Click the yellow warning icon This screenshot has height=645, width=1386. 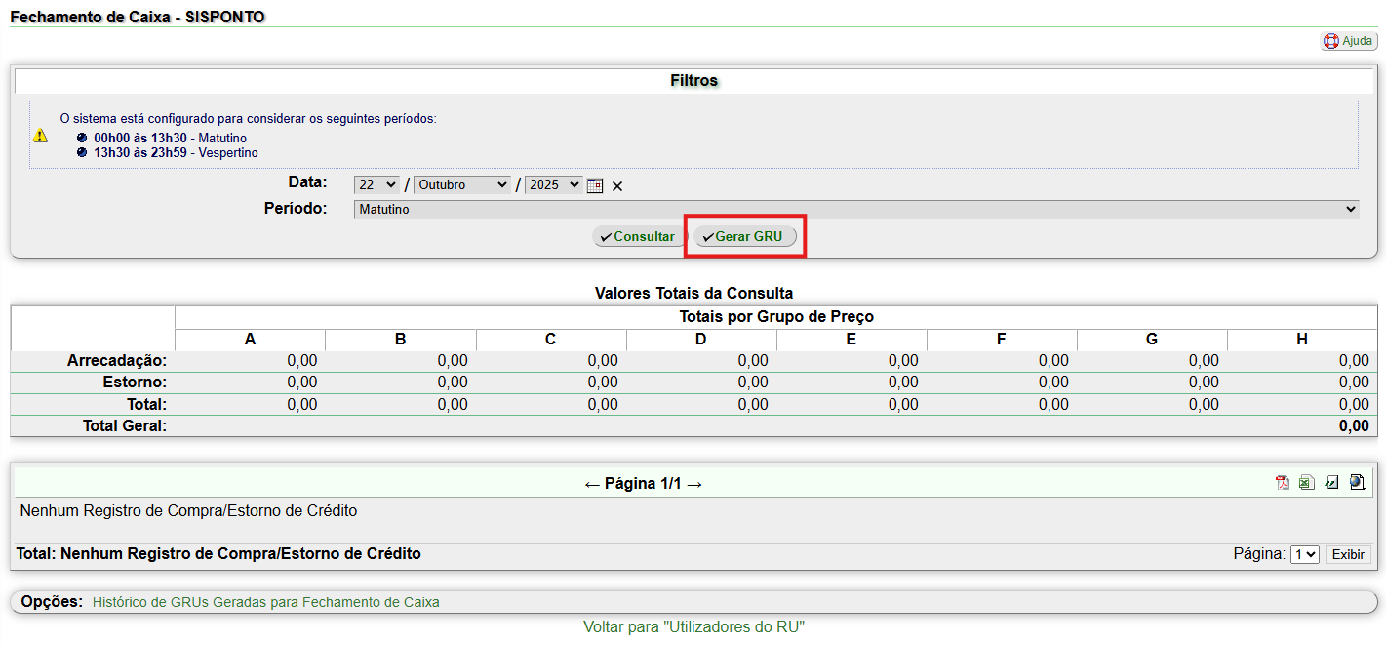pyautogui.click(x=40, y=136)
